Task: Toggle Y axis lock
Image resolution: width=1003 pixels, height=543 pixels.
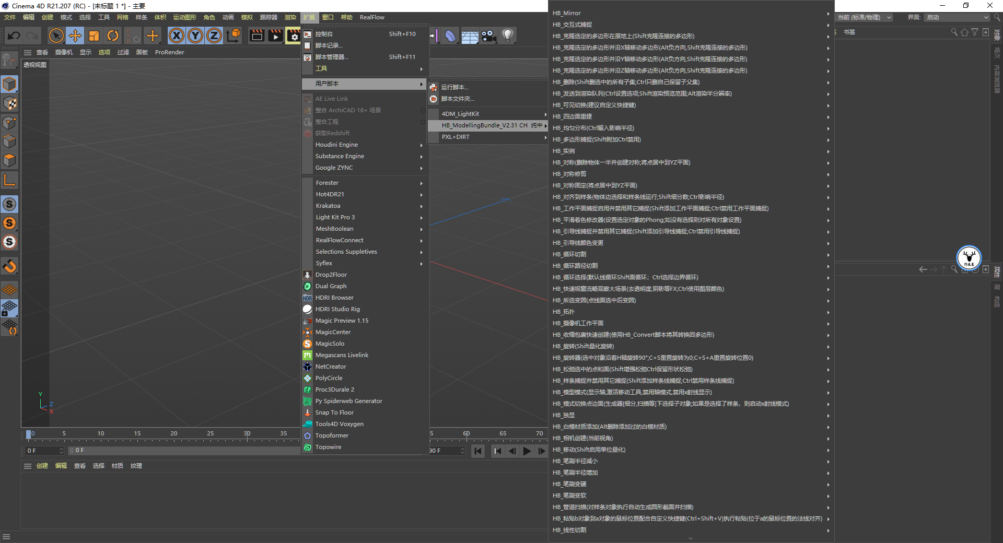Action: (195, 36)
